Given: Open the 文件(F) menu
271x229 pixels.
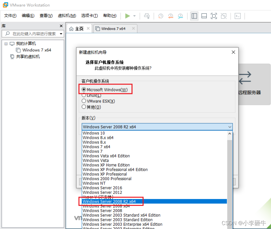Looking at the screenshot, I should [x=10, y=16].
